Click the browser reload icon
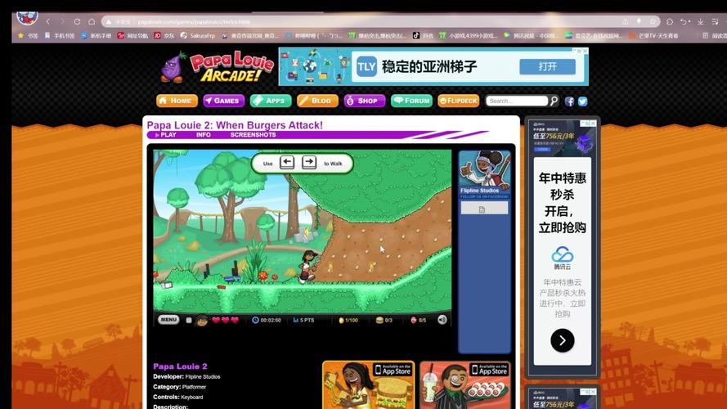727x409 pixels. pyautogui.click(x=77, y=21)
